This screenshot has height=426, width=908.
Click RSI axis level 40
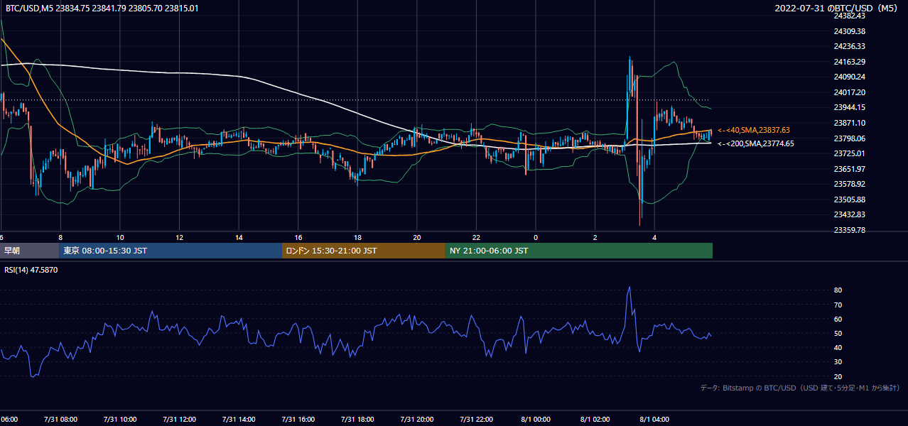point(838,347)
